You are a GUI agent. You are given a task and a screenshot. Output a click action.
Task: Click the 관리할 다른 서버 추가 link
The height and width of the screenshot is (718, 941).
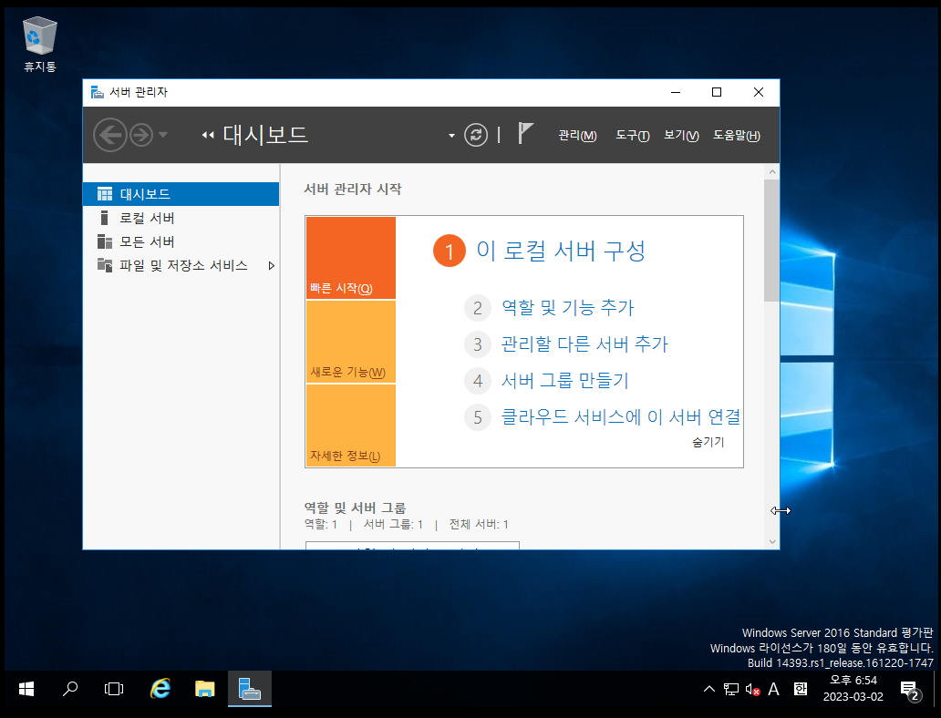click(x=584, y=344)
